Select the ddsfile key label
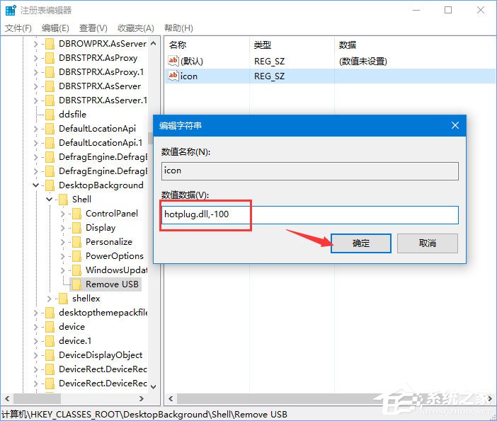Viewport: 497px width, 421px height. [x=73, y=115]
